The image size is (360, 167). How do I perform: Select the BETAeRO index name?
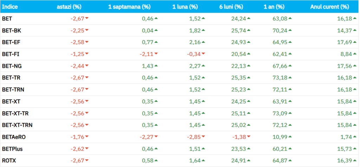click(13, 137)
